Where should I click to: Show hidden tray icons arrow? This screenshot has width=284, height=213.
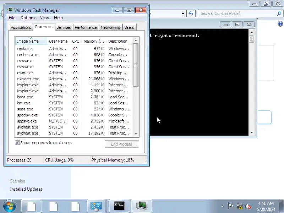click(223, 206)
